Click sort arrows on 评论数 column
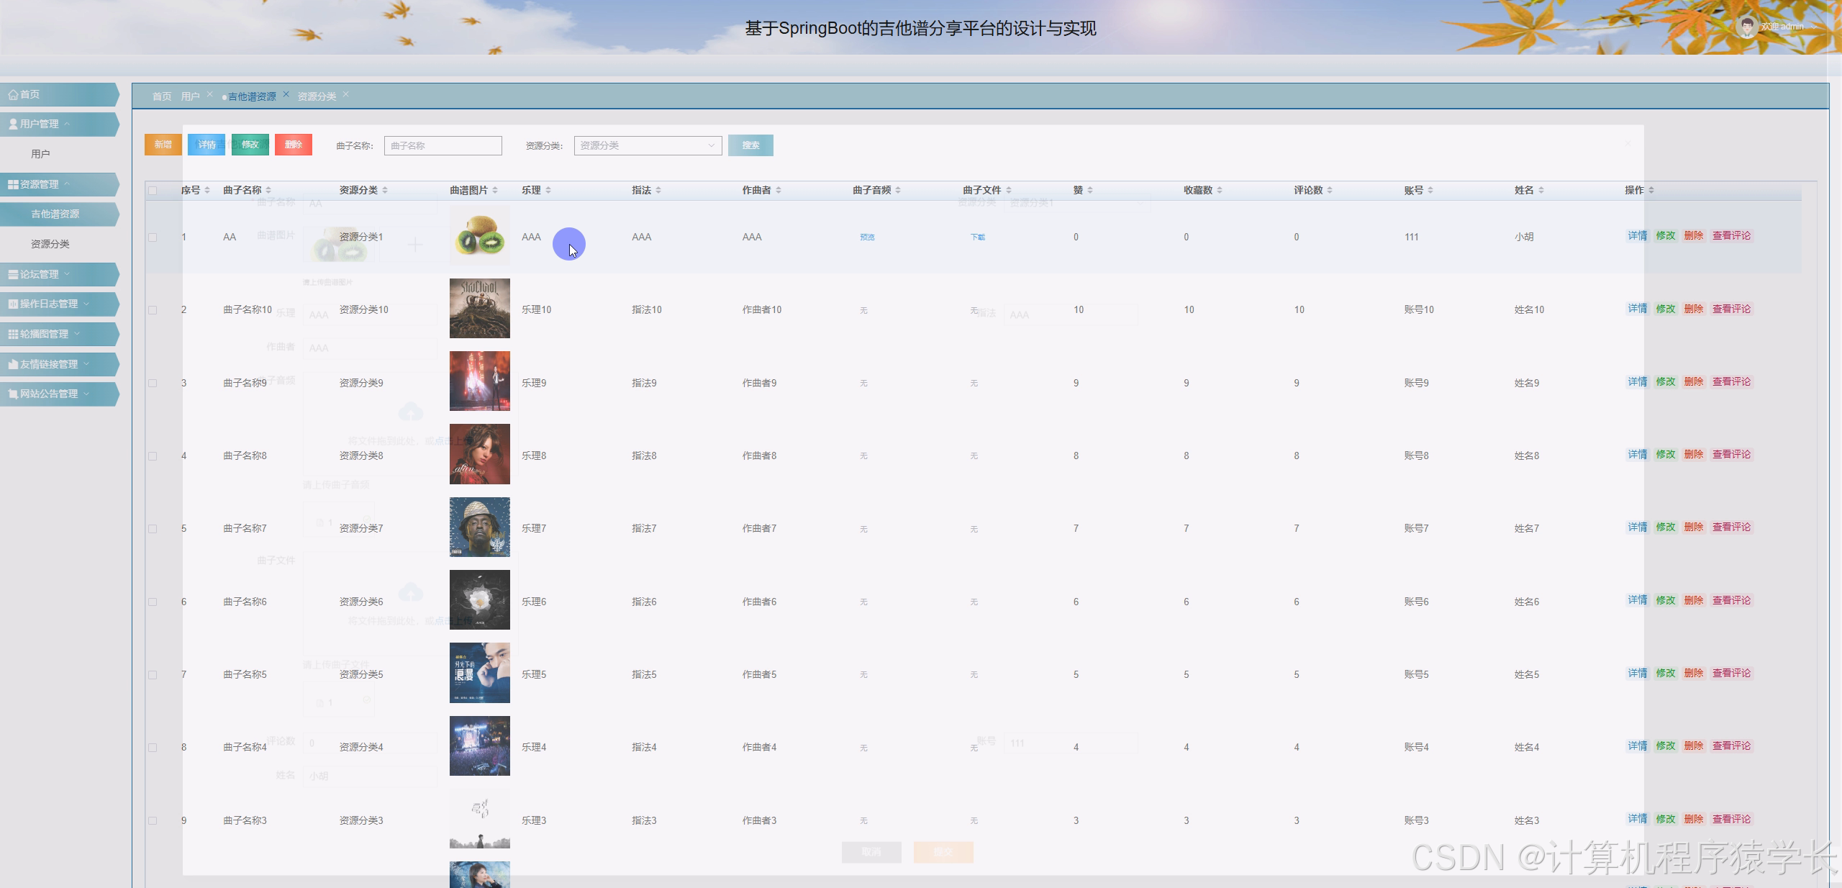 coord(1330,190)
